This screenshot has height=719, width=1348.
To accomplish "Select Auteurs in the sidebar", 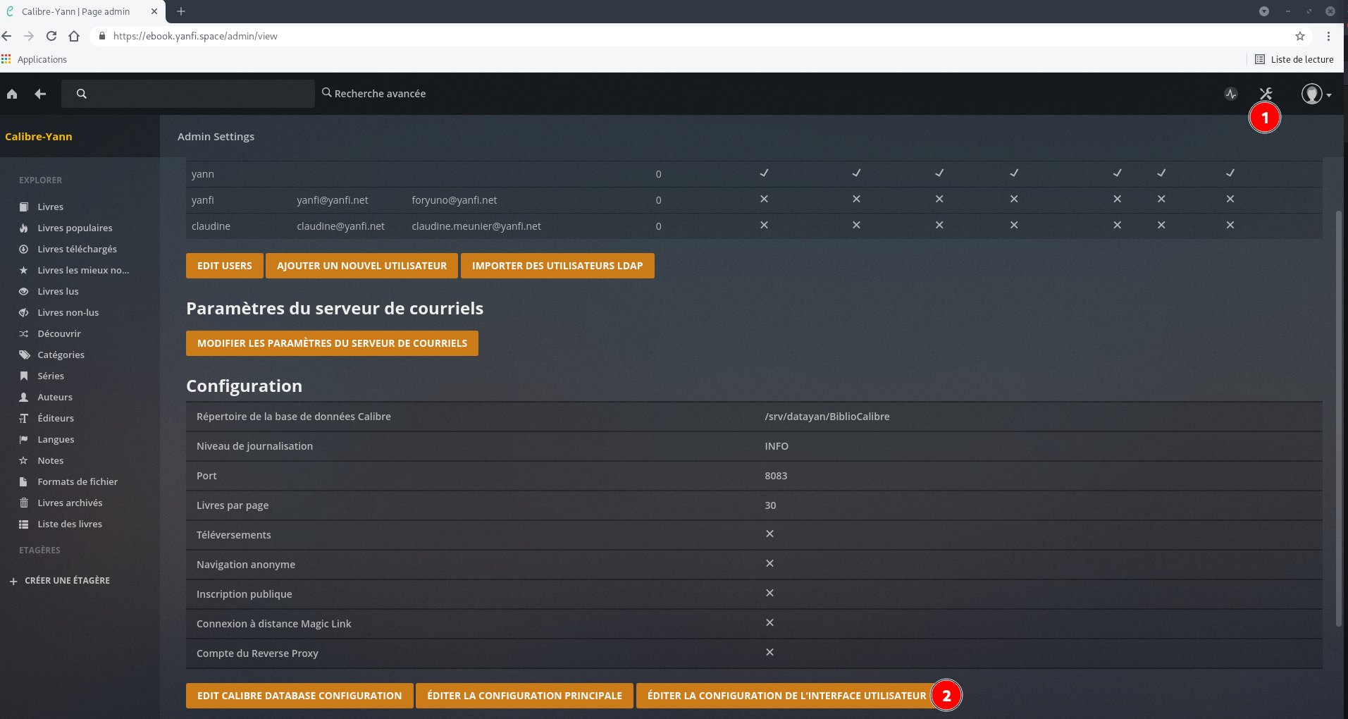I will tap(55, 398).
